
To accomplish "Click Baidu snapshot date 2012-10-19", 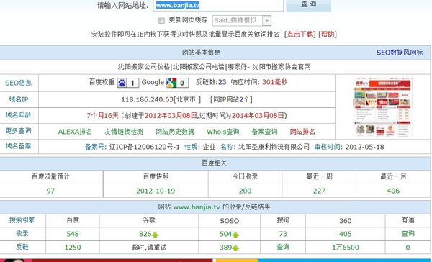I will coord(156,191).
